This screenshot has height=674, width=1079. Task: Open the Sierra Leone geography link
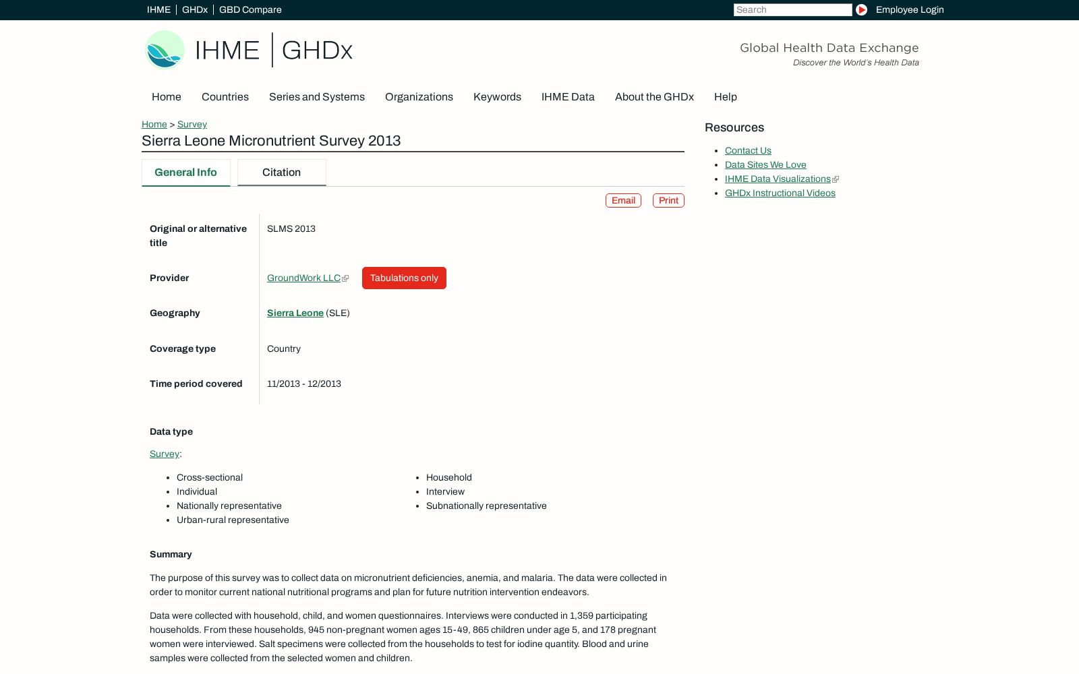click(x=295, y=313)
